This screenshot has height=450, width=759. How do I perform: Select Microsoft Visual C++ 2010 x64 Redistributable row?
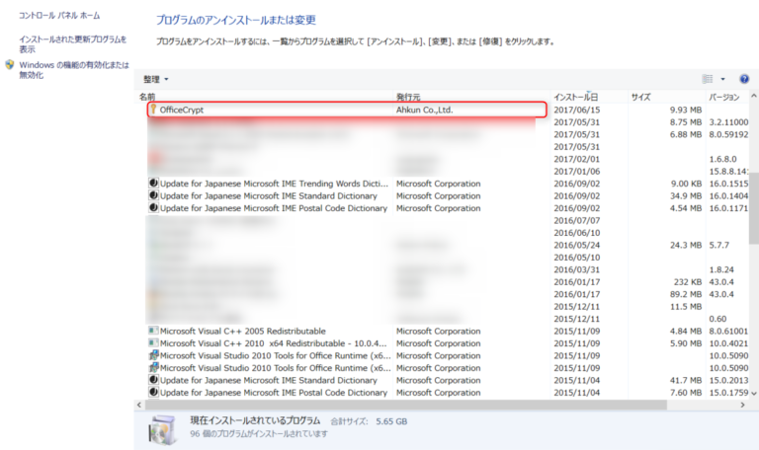(448, 343)
